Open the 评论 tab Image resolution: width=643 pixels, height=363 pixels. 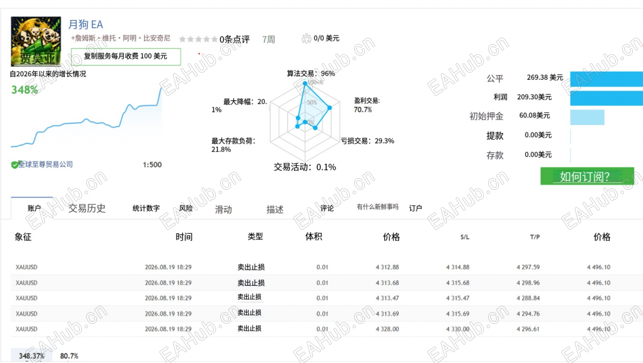327,209
